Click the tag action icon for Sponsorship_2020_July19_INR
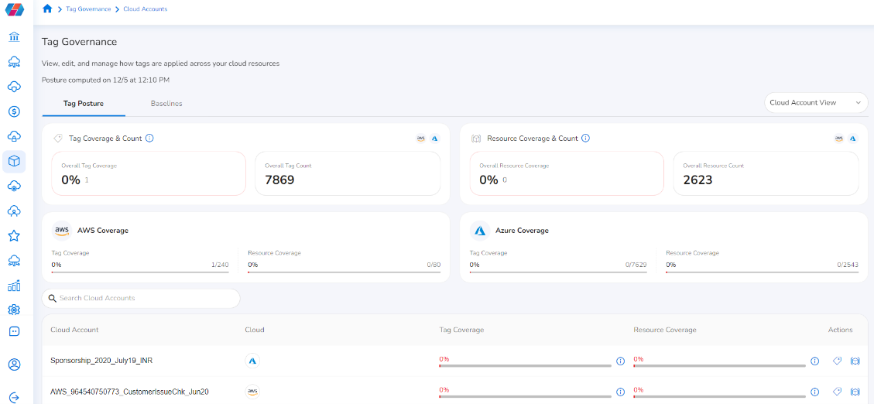The width and height of the screenshot is (874, 404). point(837,361)
